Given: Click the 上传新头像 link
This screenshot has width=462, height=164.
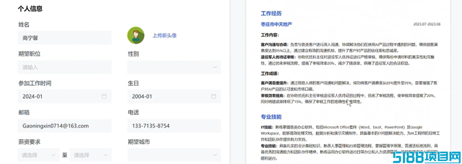Looking at the screenshot, I should [x=164, y=35].
